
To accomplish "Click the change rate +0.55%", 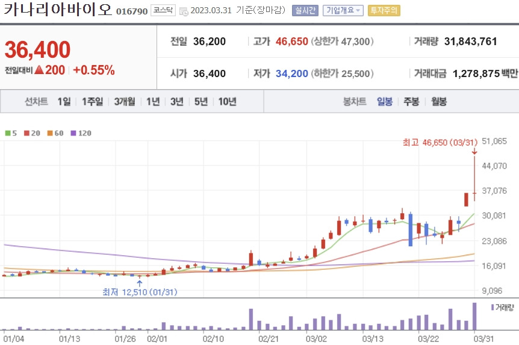I will [x=94, y=70].
